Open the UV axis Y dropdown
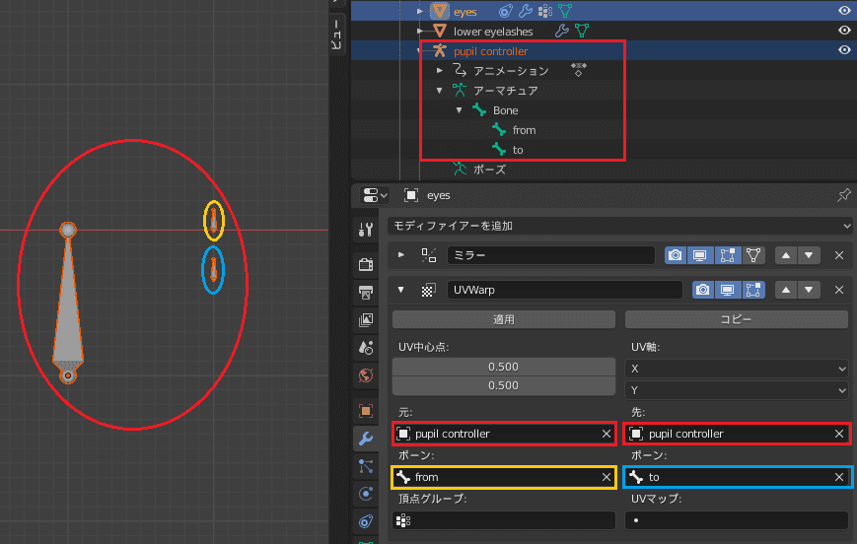857x544 pixels. point(737,390)
